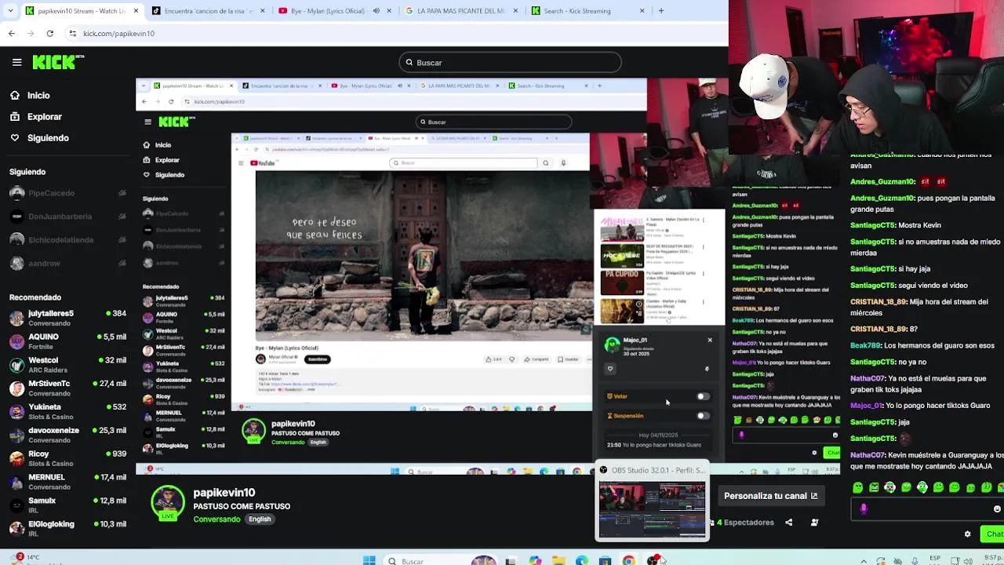This screenshot has height=565, width=1004.
Task: Click username Beak789 in the large chat panel
Action: click(865, 345)
